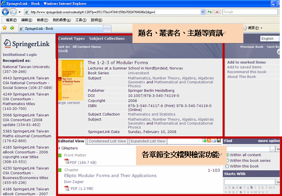The height and width of the screenshot is (196, 282).
Task: Click the floppy disk save icon
Action: coord(219,140)
